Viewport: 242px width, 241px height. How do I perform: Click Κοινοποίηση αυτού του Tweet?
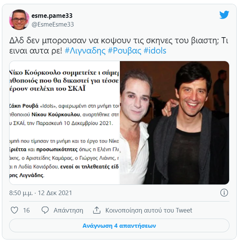tap(149, 210)
